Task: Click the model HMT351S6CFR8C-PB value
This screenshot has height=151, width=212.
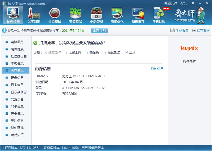Action: point(84,88)
